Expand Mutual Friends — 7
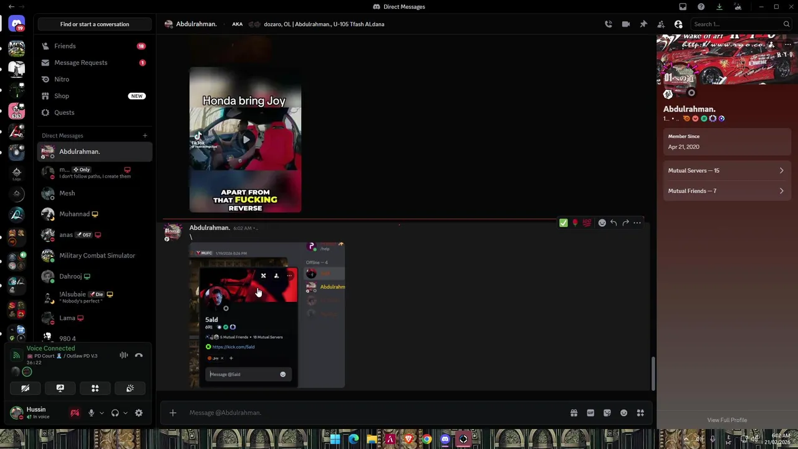This screenshot has height=449, width=798. click(726, 191)
